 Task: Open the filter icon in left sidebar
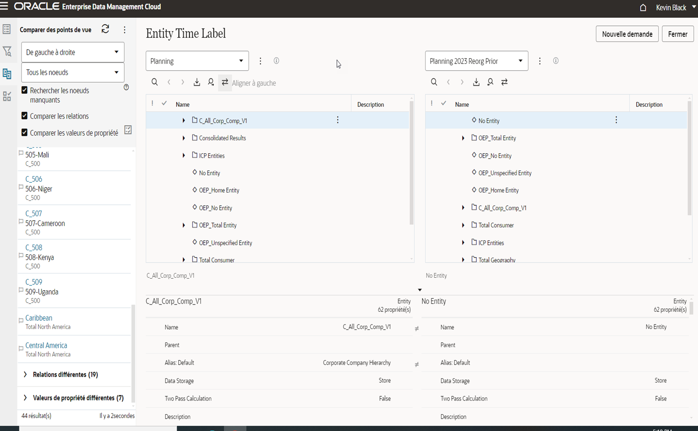(7, 51)
